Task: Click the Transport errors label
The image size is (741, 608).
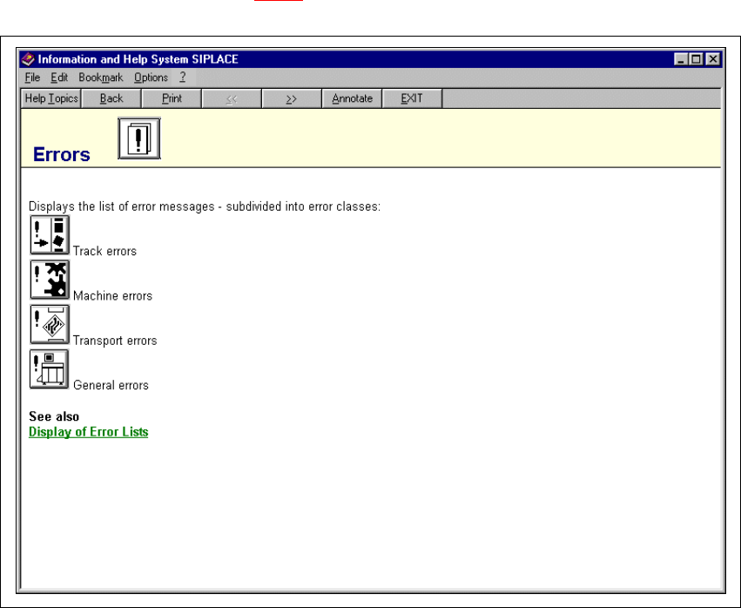Action: point(115,341)
